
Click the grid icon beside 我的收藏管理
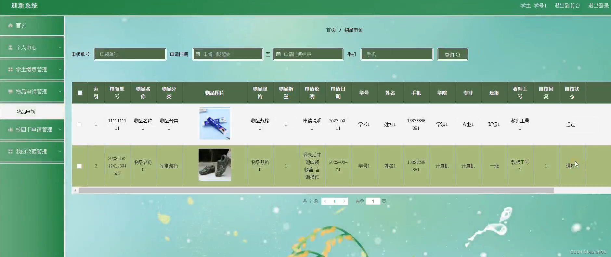coord(10,152)
